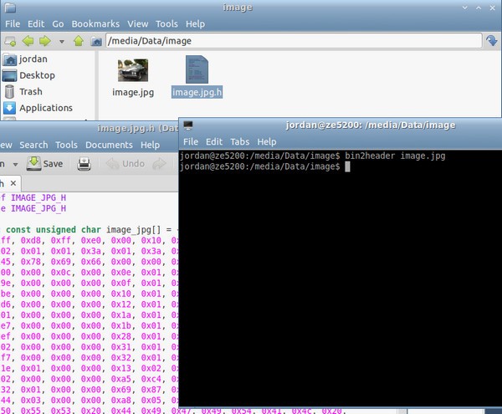Screen dimensions: 502x414
Task: Open the Bookmarks menu in file manager
Action: pos(95,24)
